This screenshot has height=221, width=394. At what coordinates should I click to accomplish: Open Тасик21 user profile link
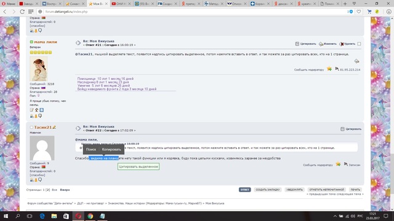pos(42,127)
